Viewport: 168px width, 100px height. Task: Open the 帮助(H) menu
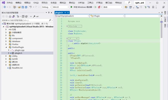coord(118,3)
